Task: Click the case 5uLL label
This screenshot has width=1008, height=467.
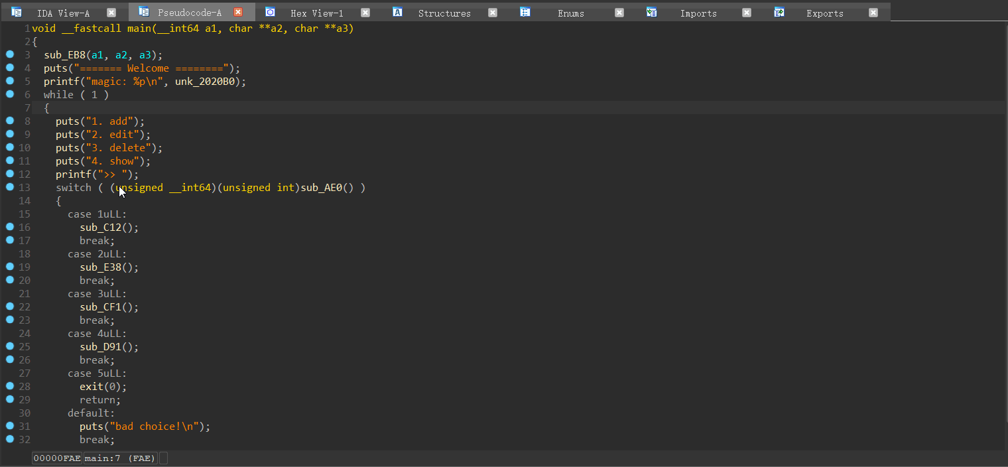Action: [97, 373]
